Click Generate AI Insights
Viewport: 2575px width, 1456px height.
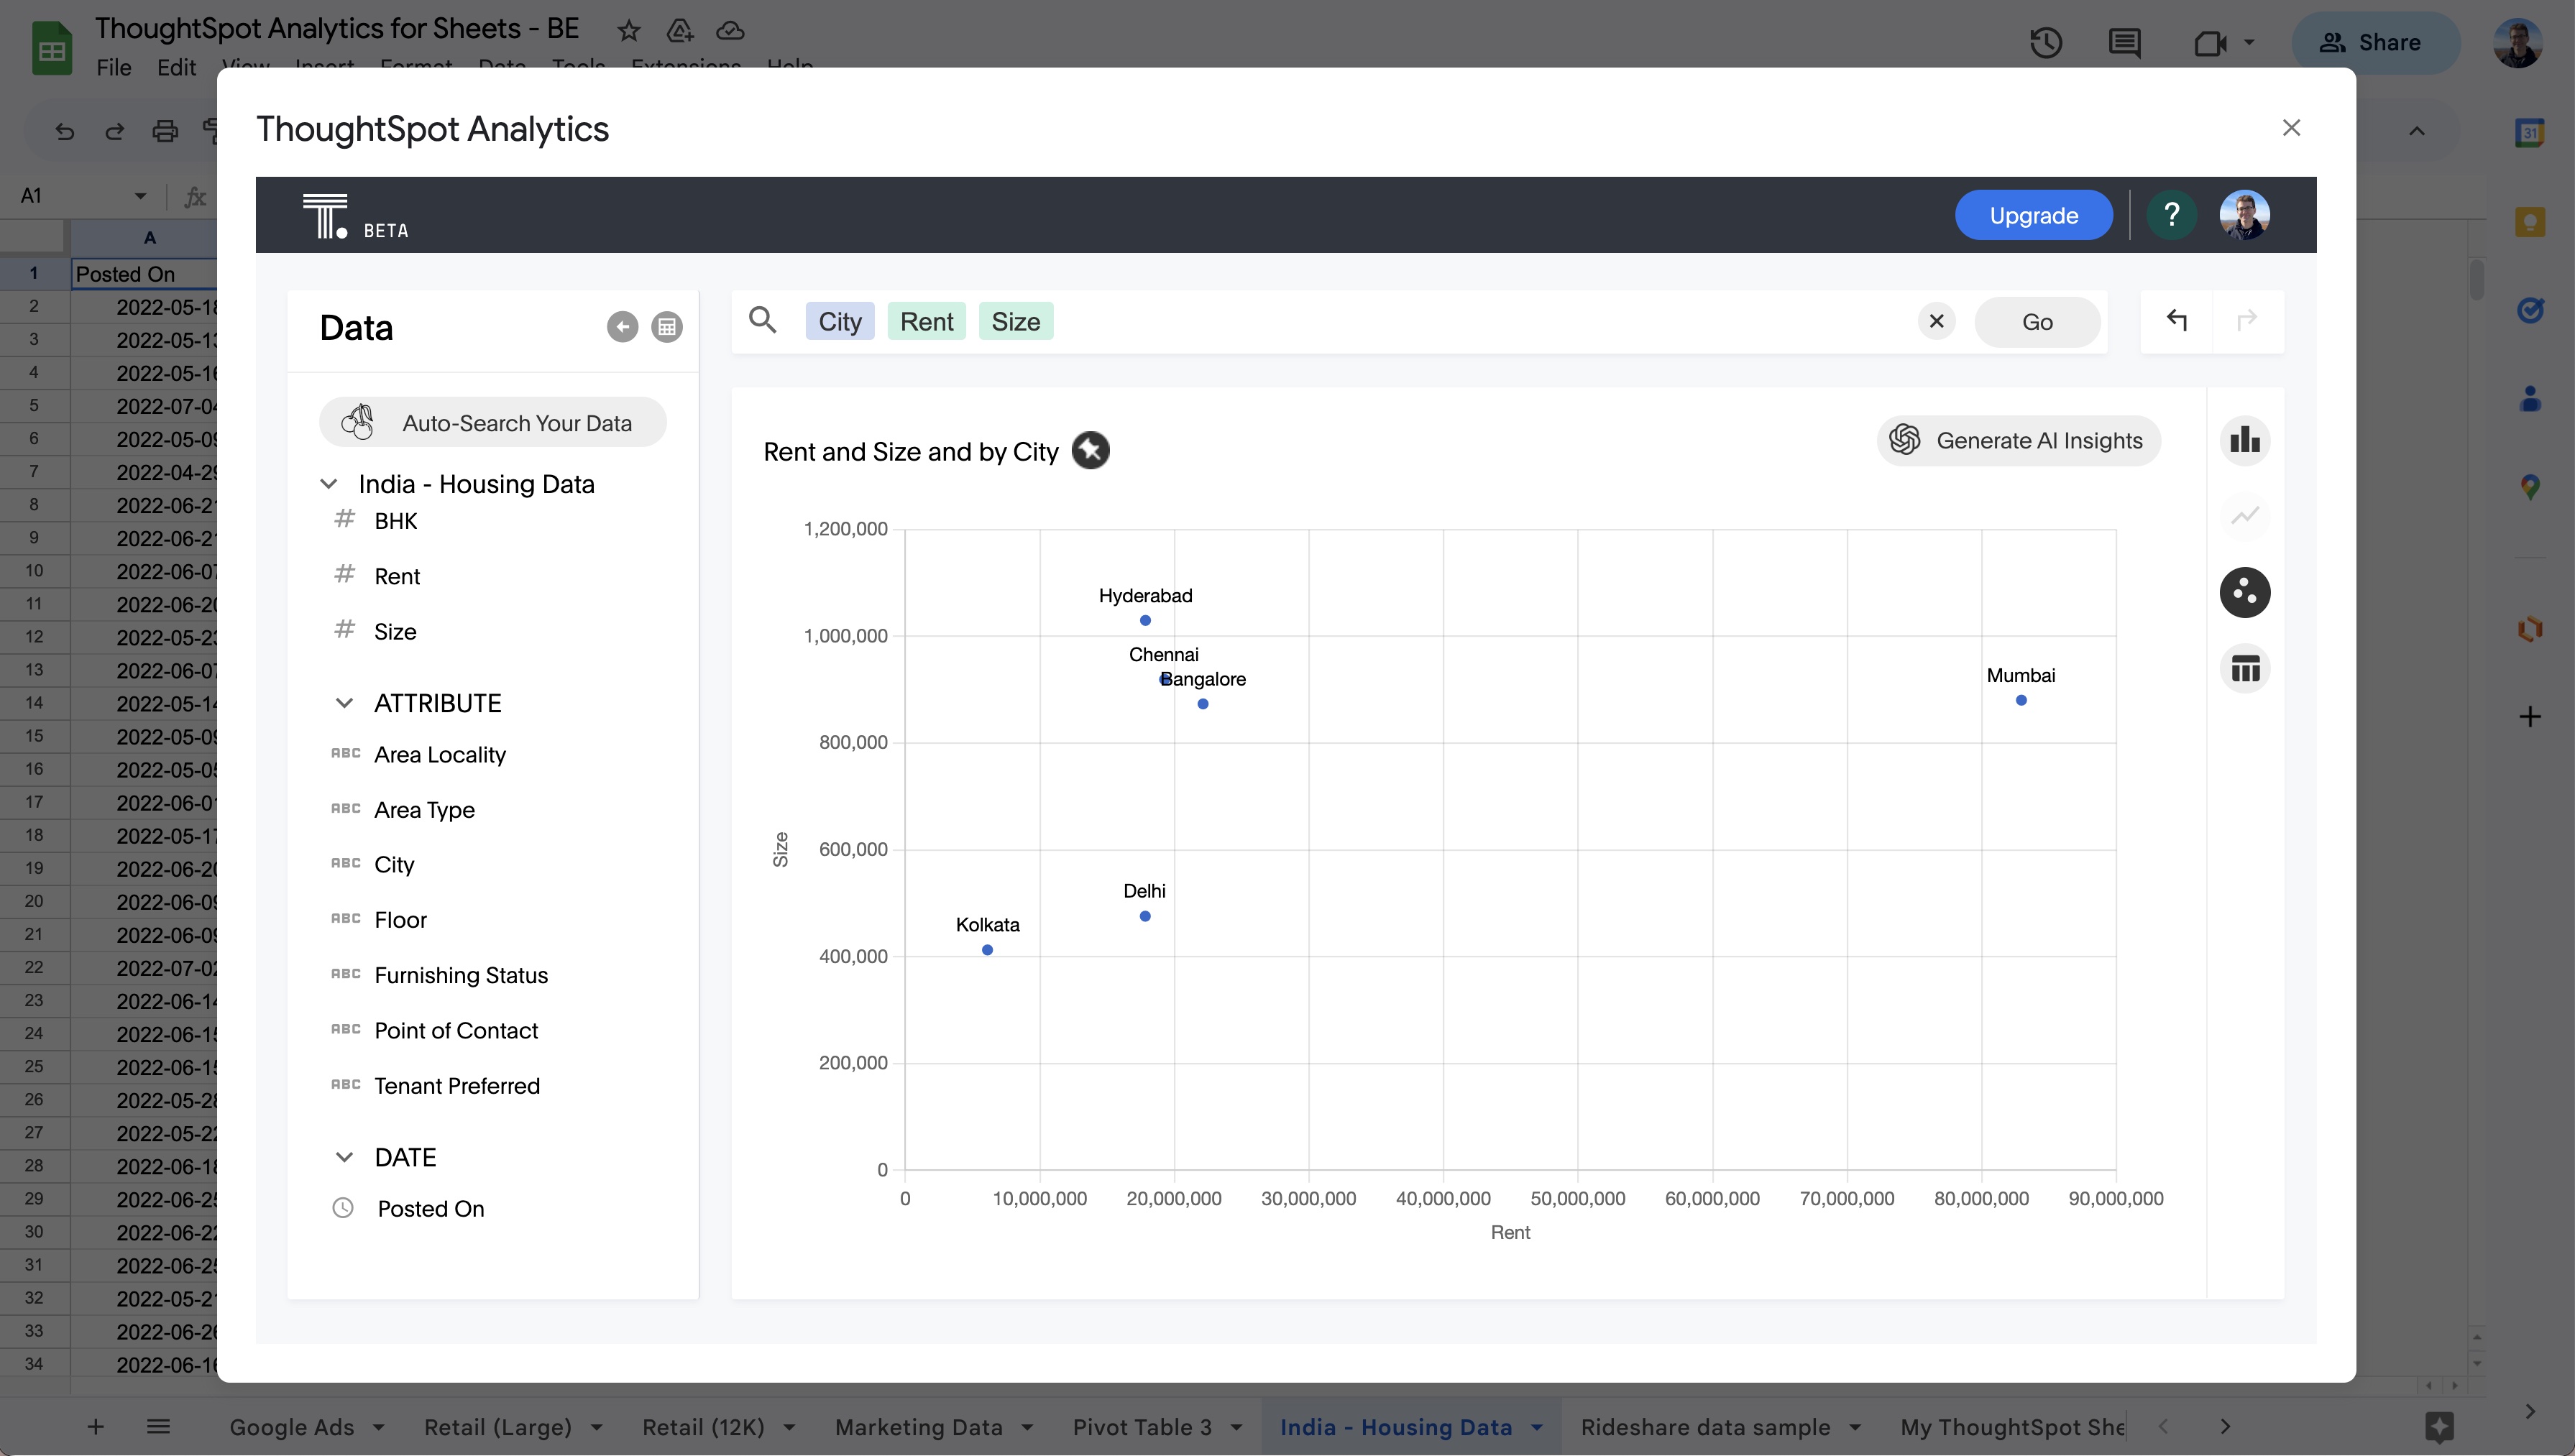tap(2018, 440)
